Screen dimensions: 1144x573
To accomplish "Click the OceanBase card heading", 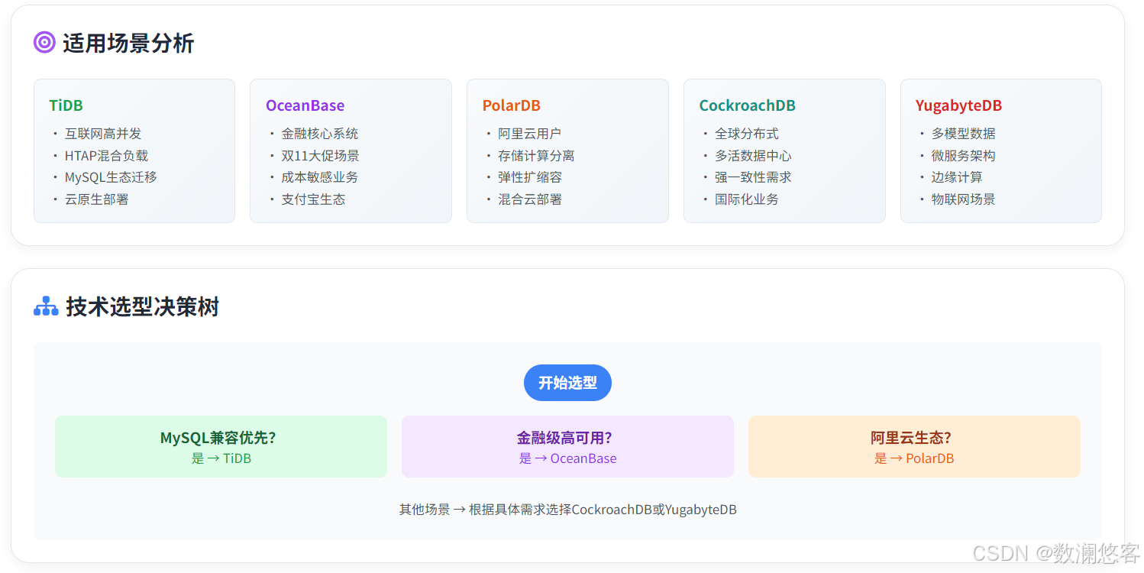I will click(305, 105).
